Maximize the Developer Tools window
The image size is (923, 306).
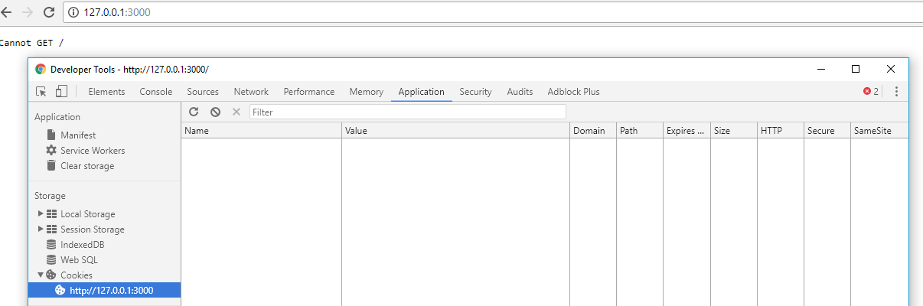click(x=856, y=69)
